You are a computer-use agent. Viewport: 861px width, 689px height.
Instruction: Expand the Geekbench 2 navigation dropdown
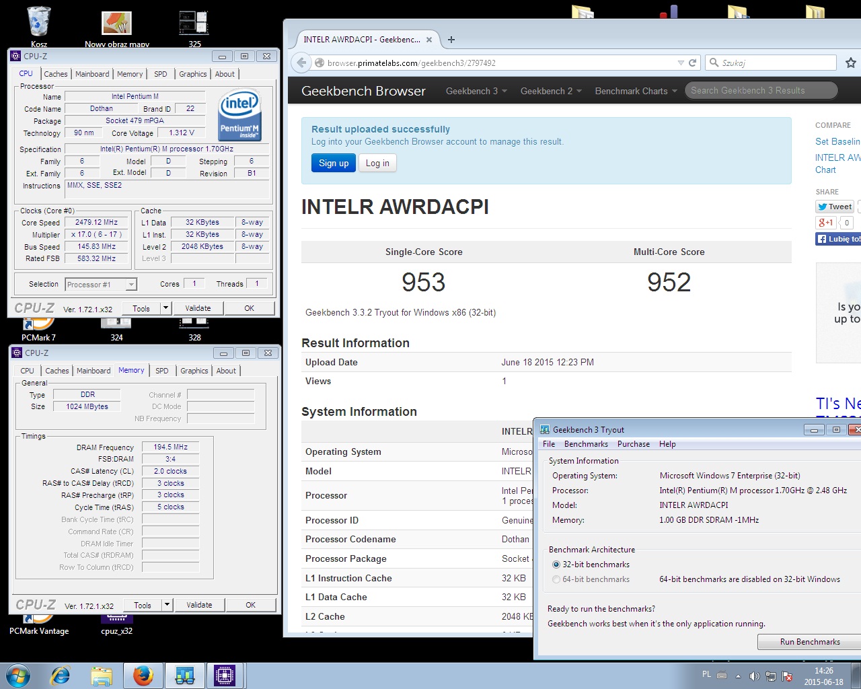(x=551, y=91)
